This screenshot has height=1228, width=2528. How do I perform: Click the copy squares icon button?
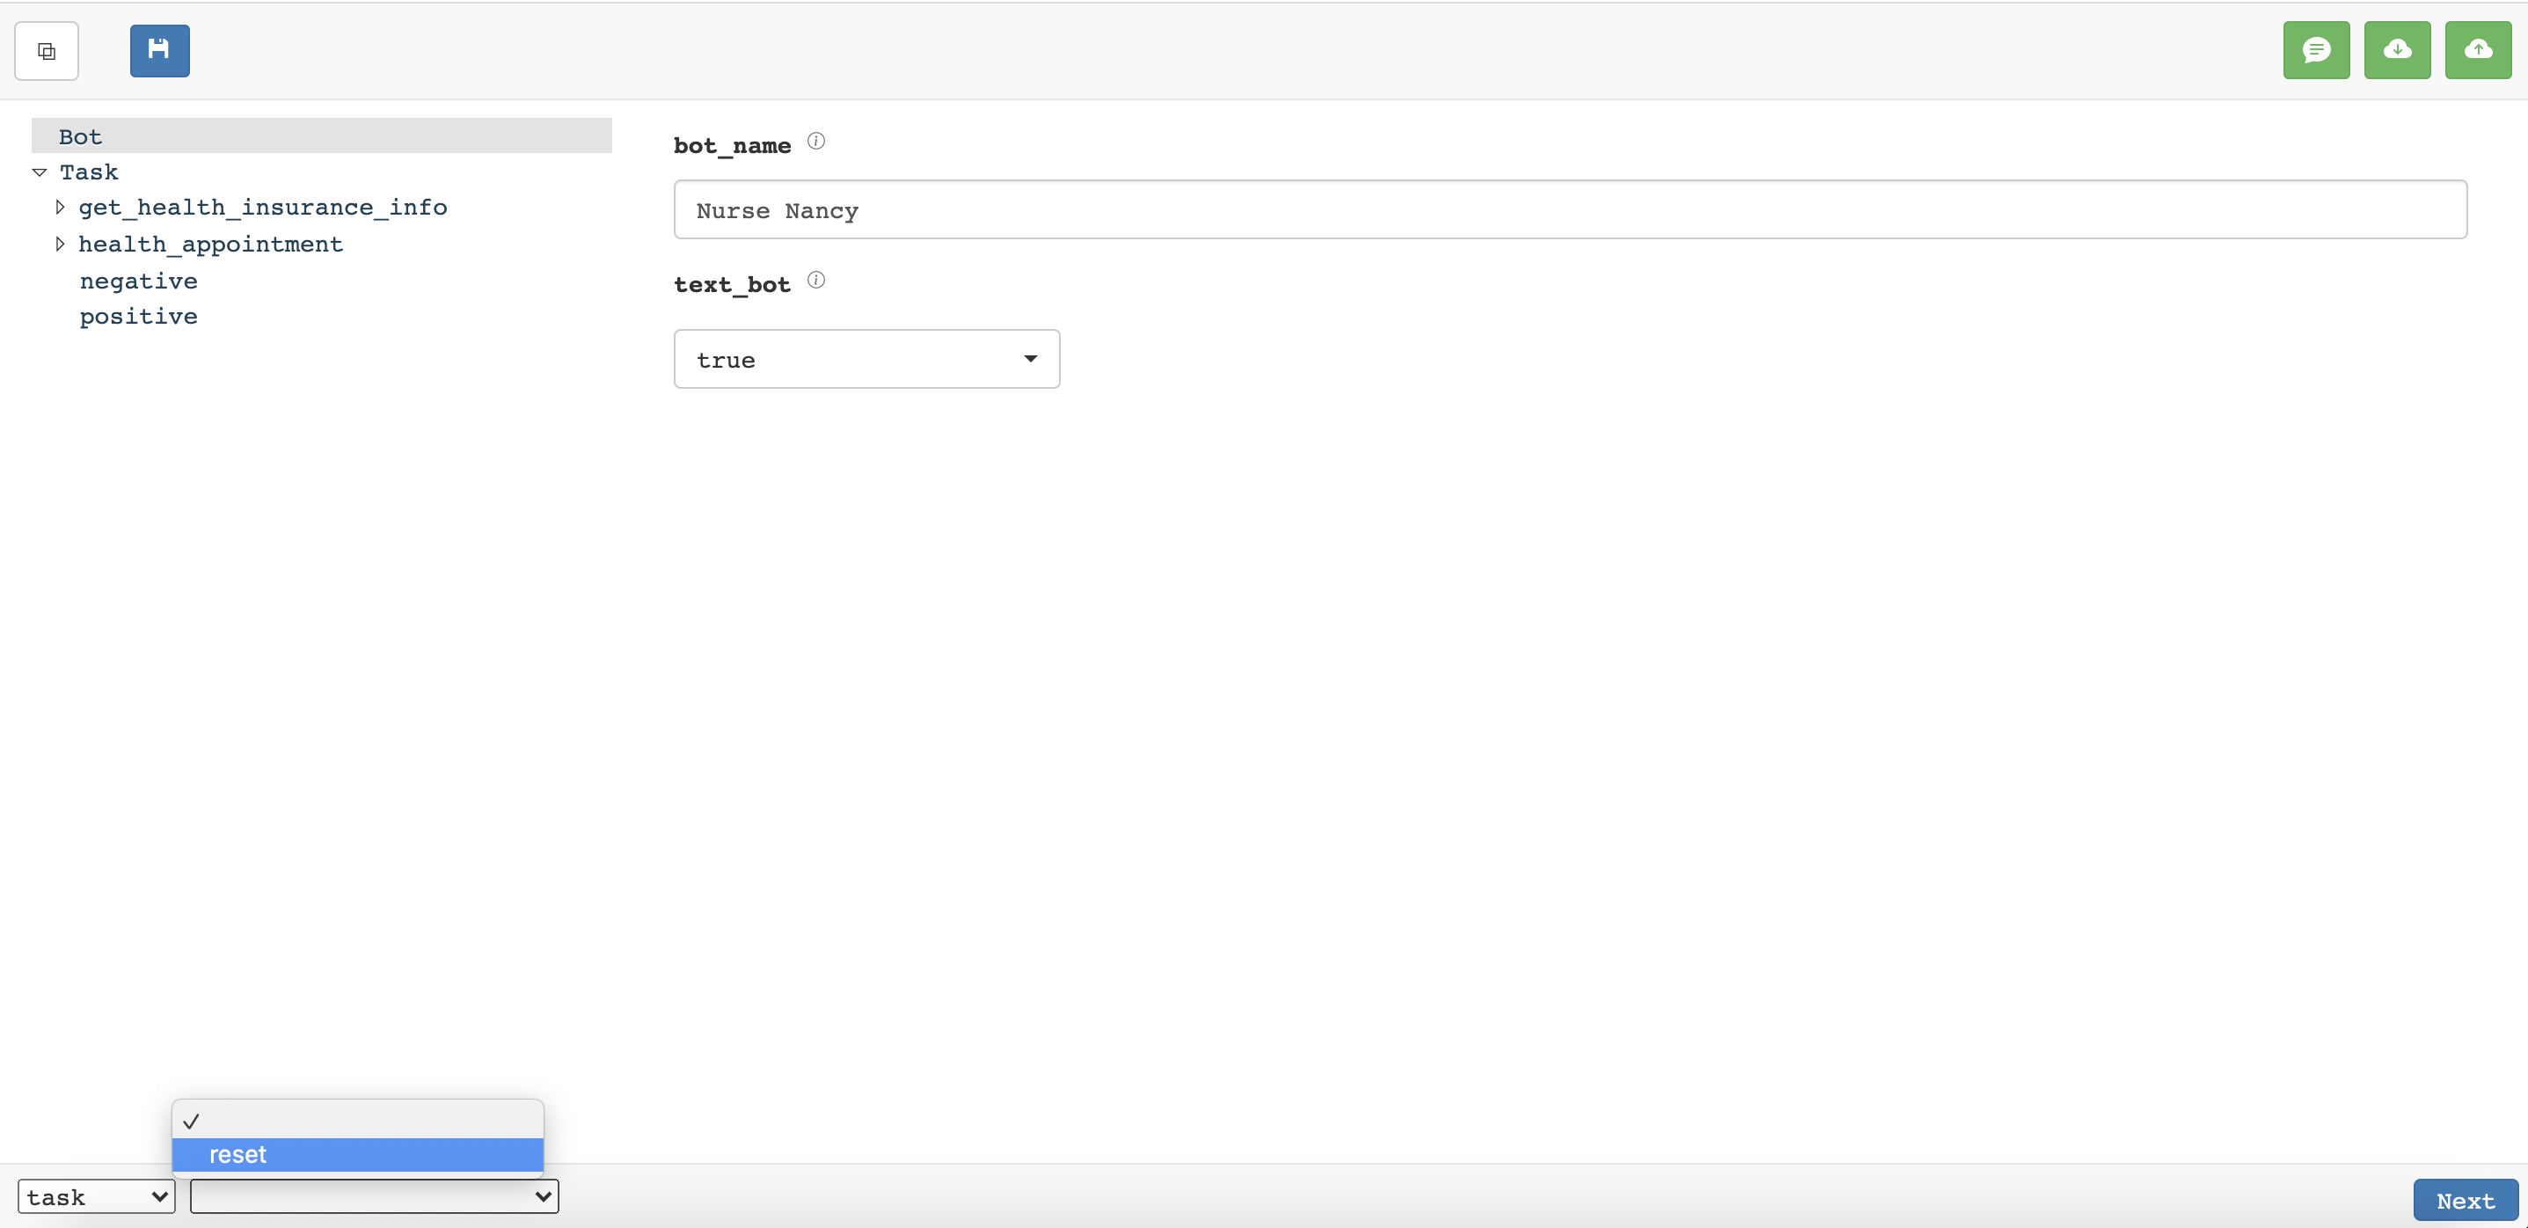click(46, 51)
